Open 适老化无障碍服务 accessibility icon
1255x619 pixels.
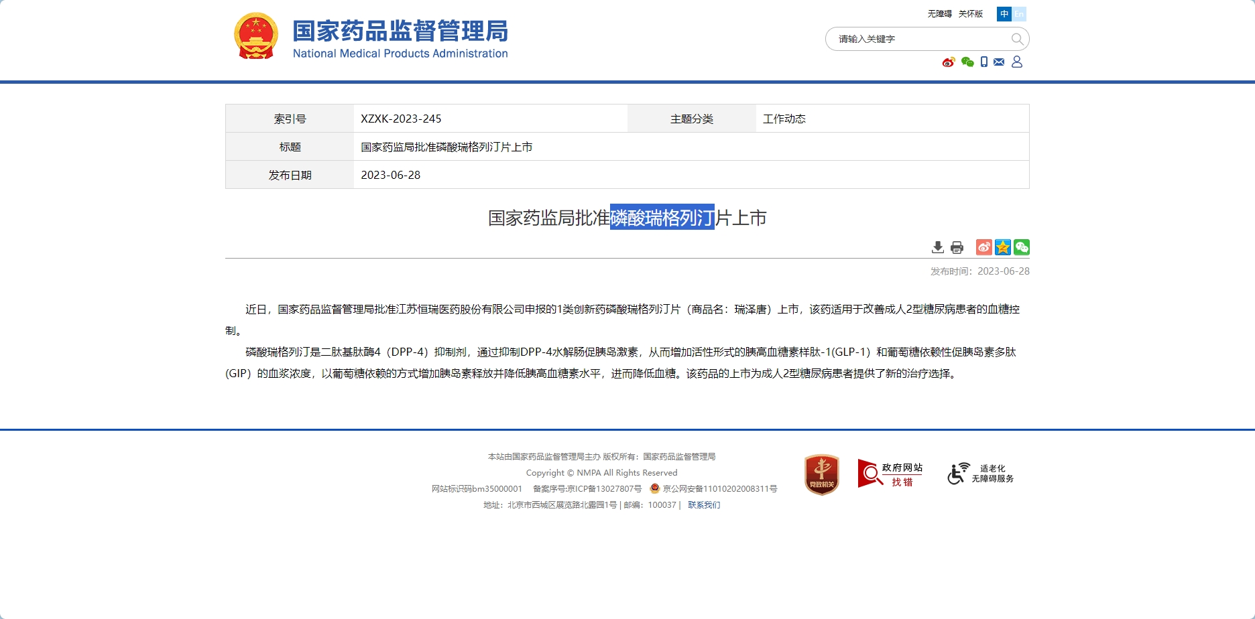point(981,474)
